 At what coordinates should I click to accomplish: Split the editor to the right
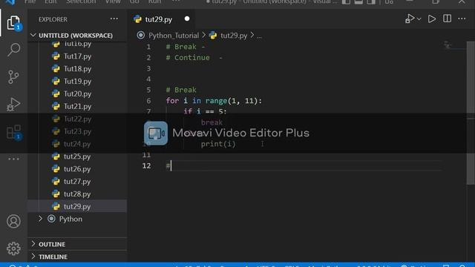click(447, 19)
